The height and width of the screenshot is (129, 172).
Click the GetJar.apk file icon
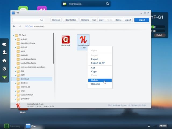pos(66,40)
